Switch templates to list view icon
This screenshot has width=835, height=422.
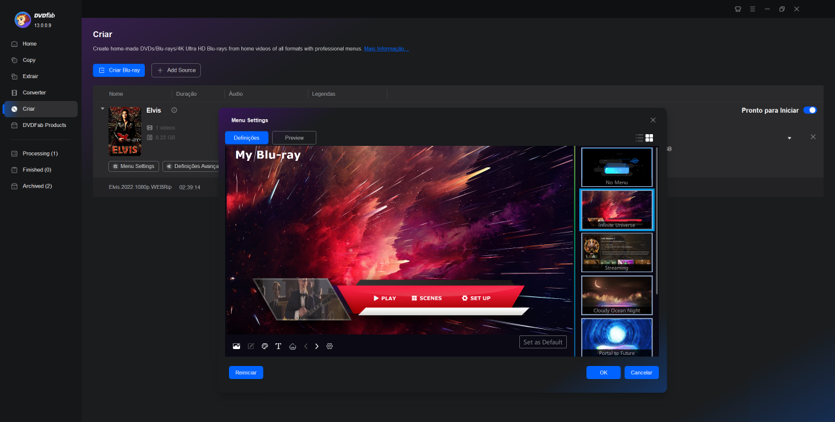(x=639, y=138)
